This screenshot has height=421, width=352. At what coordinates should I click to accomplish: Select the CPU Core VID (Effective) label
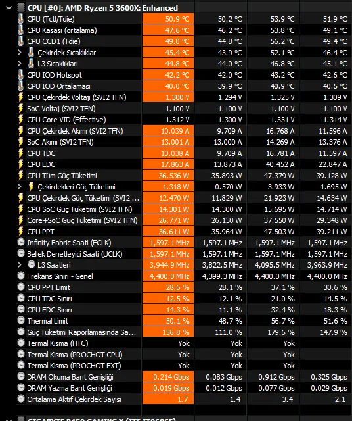coord(66,120)
